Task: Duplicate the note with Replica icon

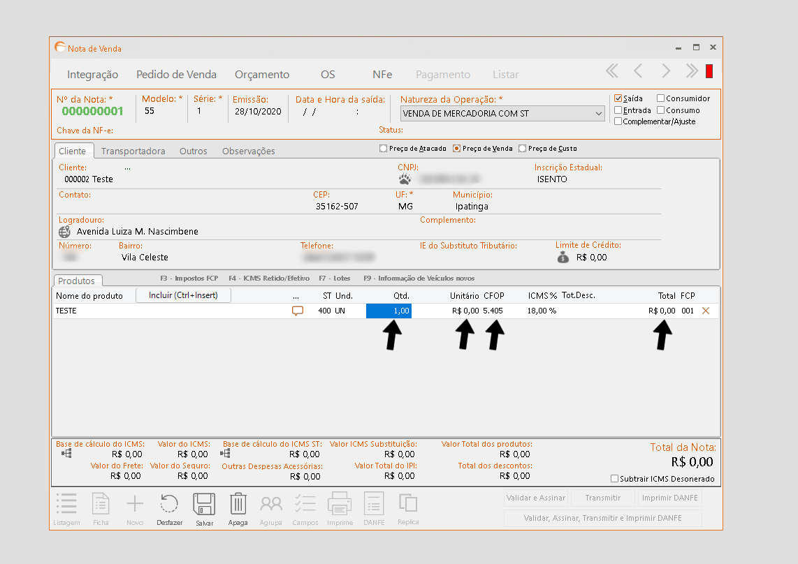Action: pyautogui.click(x=408, y=503)
